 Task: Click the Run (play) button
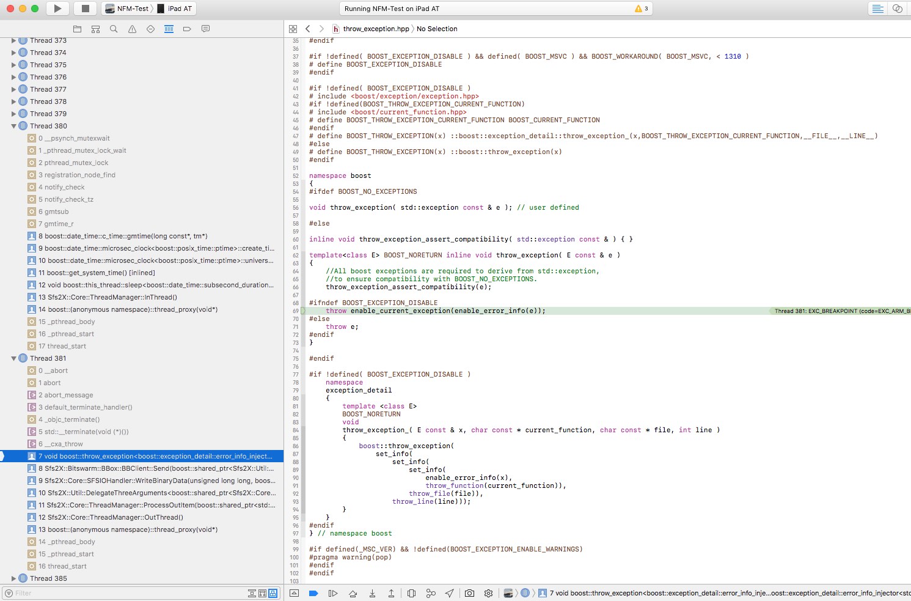[x=57, y=9]
